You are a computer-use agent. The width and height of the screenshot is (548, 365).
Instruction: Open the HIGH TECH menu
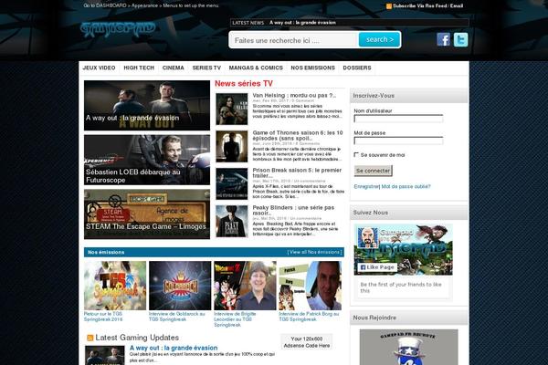tap(139, 68)
